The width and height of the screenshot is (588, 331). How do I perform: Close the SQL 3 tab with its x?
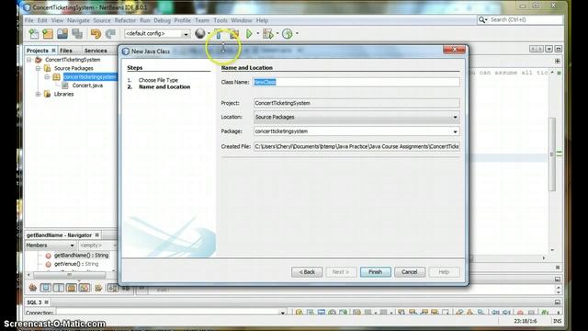[x=47, y=302]
